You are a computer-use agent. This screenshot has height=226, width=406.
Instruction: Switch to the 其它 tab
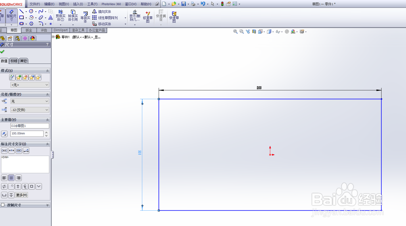pyautogui.click(x=24, y=61)
